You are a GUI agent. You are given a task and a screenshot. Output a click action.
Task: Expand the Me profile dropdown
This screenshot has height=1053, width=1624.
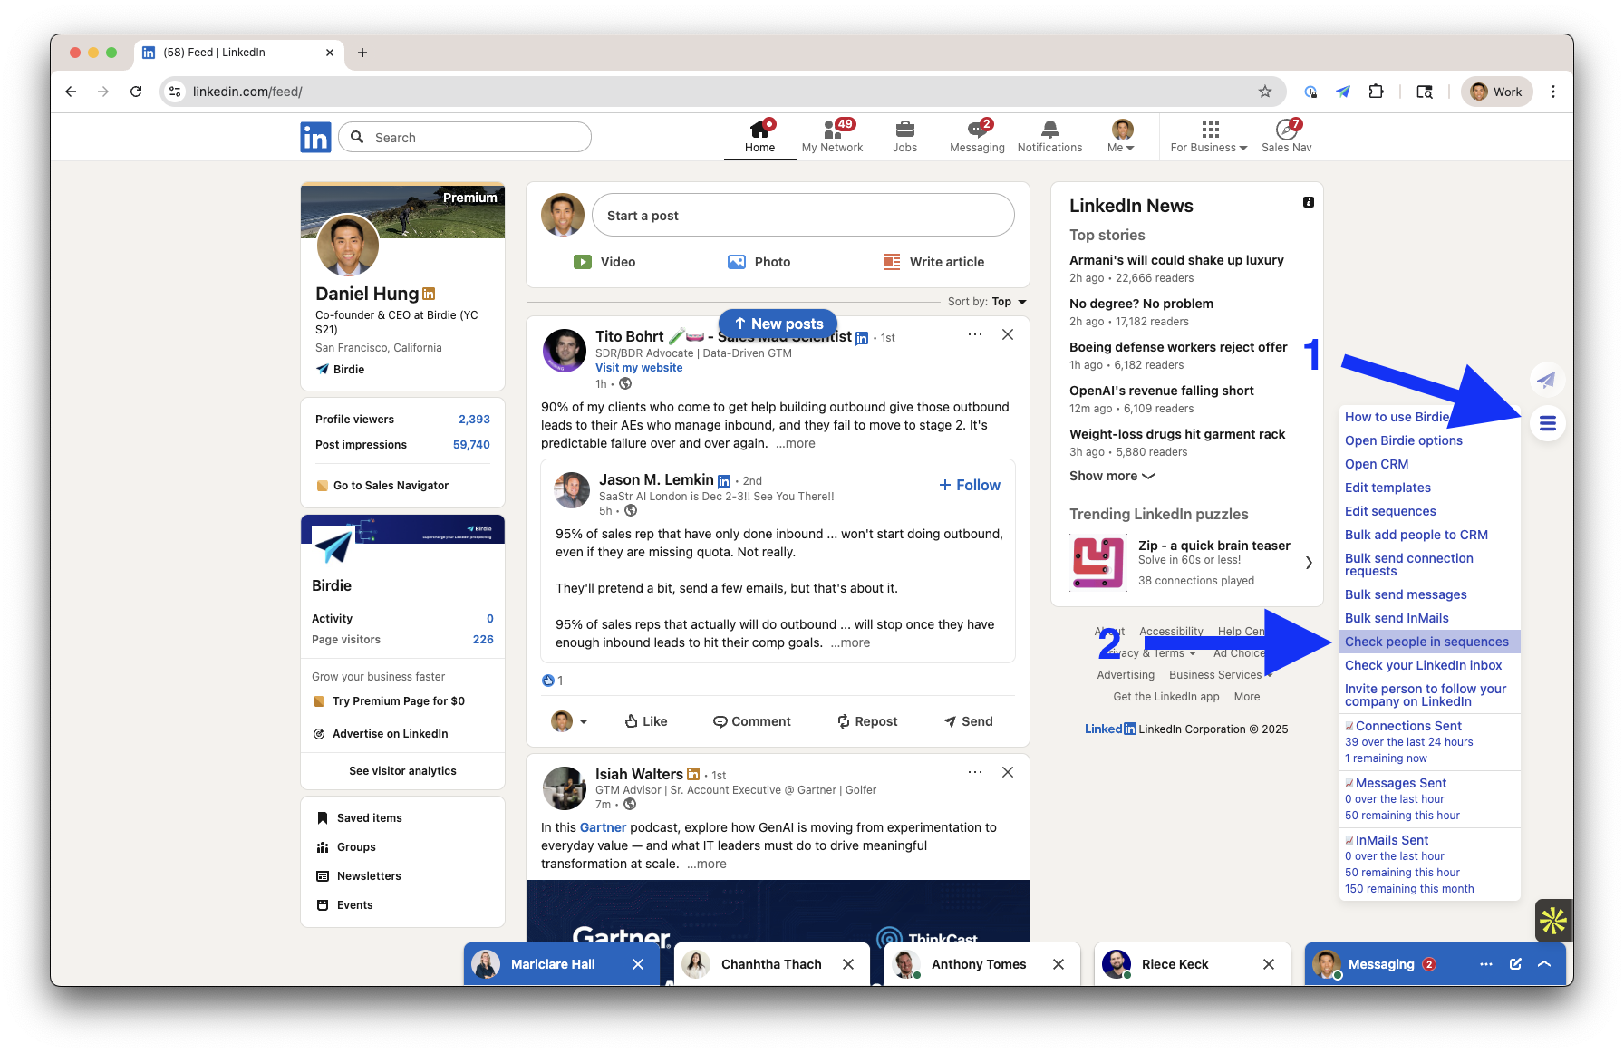coord(1122,137)
